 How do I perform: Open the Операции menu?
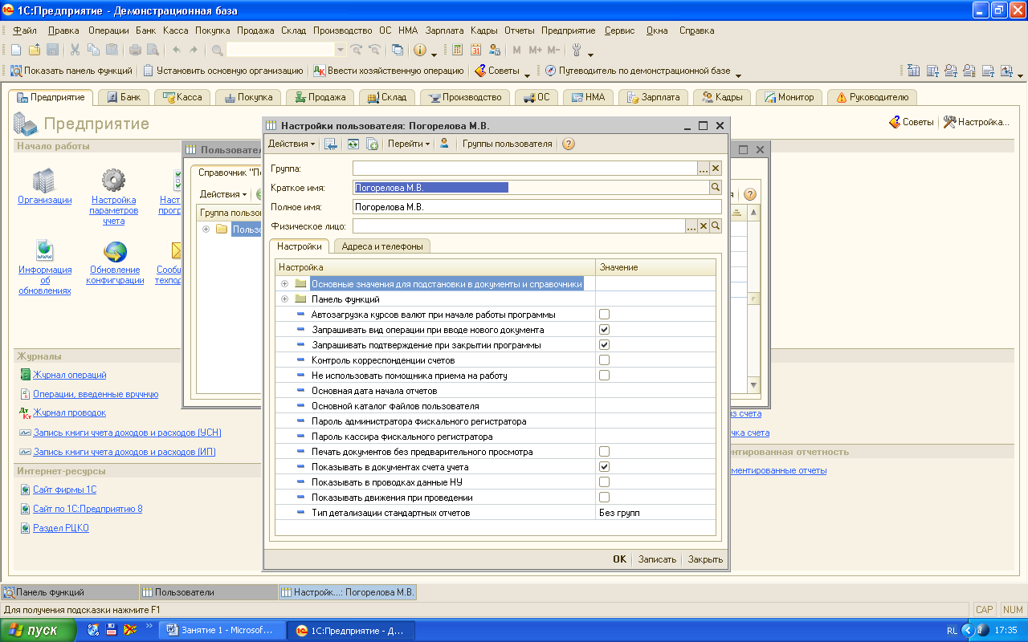(x=108, y=30)
